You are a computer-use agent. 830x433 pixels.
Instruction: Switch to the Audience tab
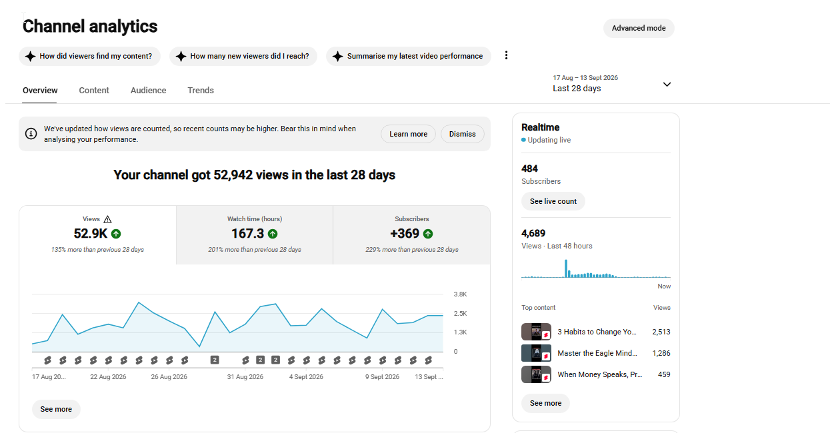point(148,91)
